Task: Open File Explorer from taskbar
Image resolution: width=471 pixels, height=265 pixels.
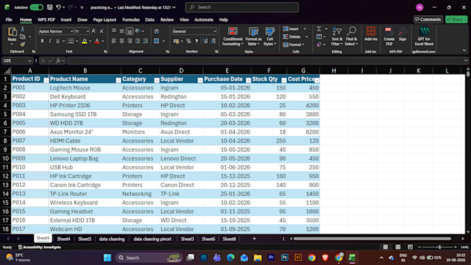Action: click(258, 257)
